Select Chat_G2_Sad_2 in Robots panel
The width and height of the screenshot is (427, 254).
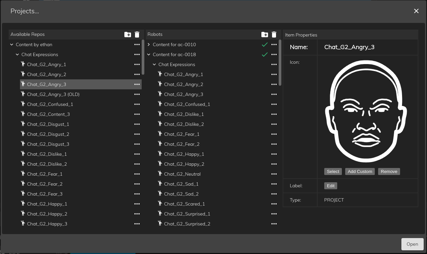click(x=218, y=194)
